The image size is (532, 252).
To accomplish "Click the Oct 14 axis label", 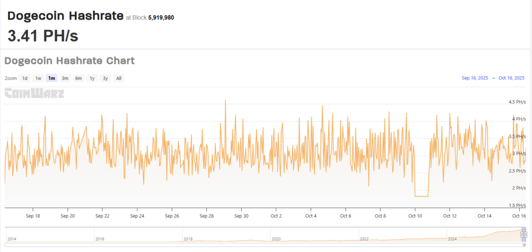I will click(x=485, y=216).
